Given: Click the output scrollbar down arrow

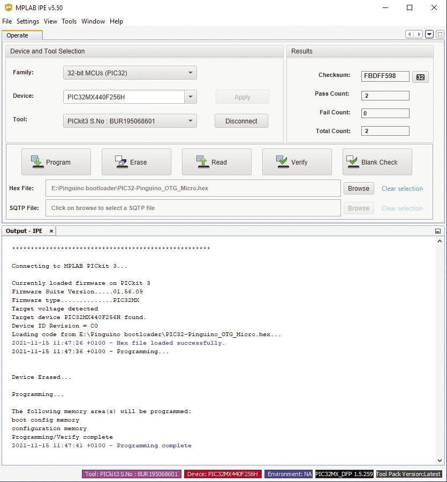Looking at the screenshot, I should coord(440,460).
